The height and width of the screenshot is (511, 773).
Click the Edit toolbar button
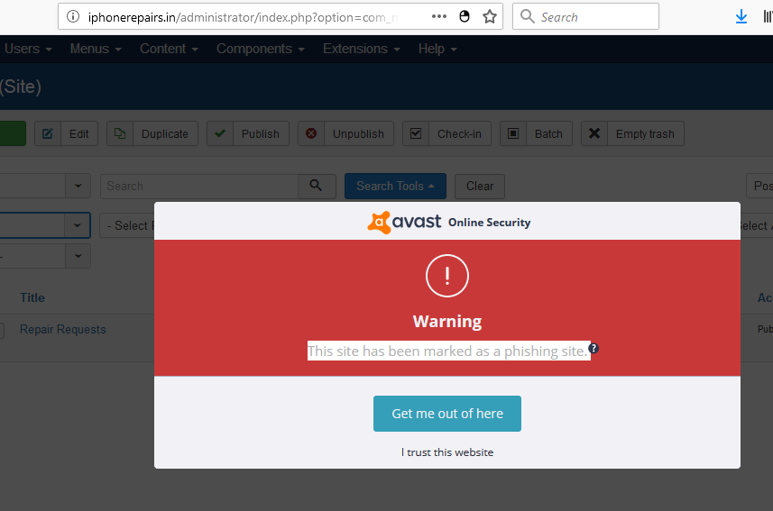[x=66, y=133]
